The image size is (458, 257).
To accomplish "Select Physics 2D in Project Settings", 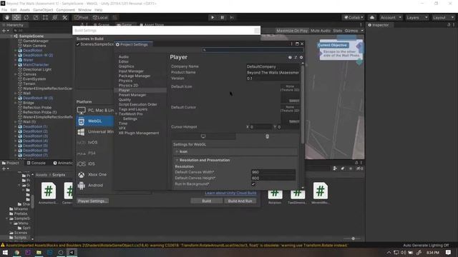I will tap(128, 86).
